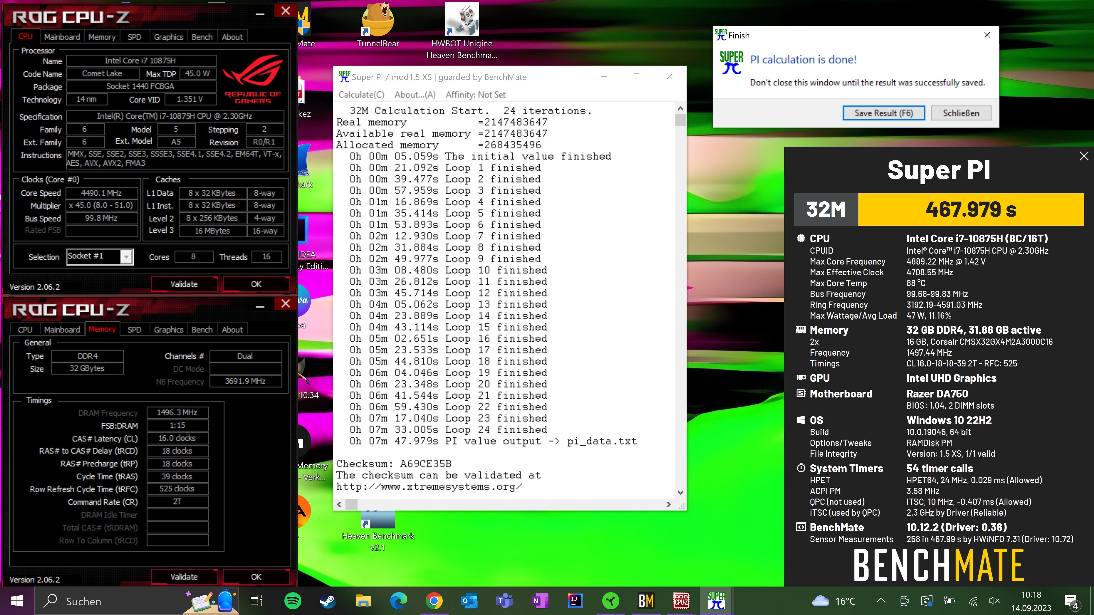
Task: Open IntelliJ IDEA from the taskbar
Action: [575, 601]
